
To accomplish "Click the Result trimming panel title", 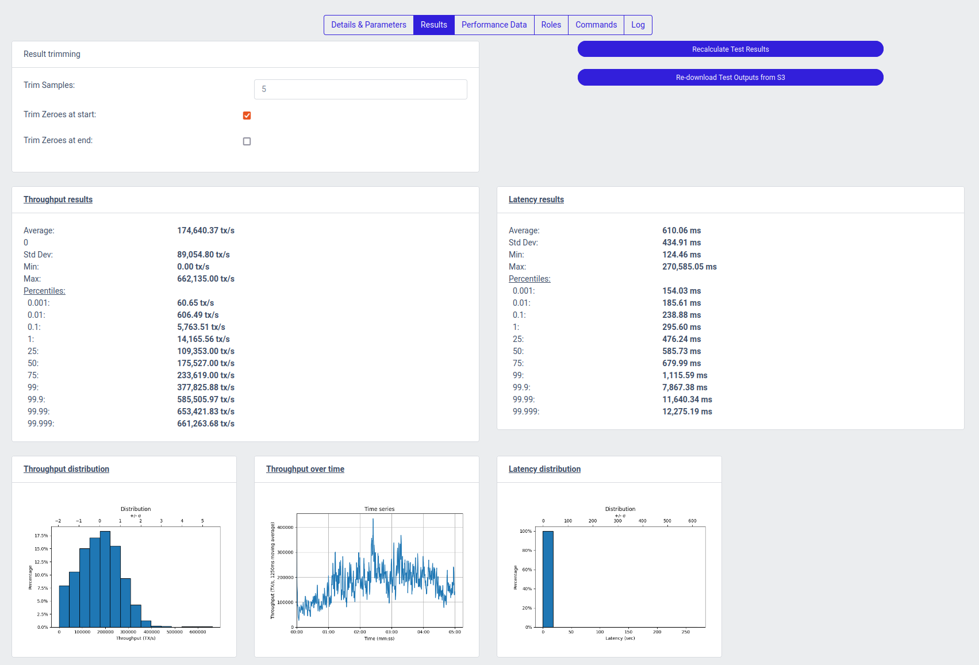I will [x=52, y=54].
